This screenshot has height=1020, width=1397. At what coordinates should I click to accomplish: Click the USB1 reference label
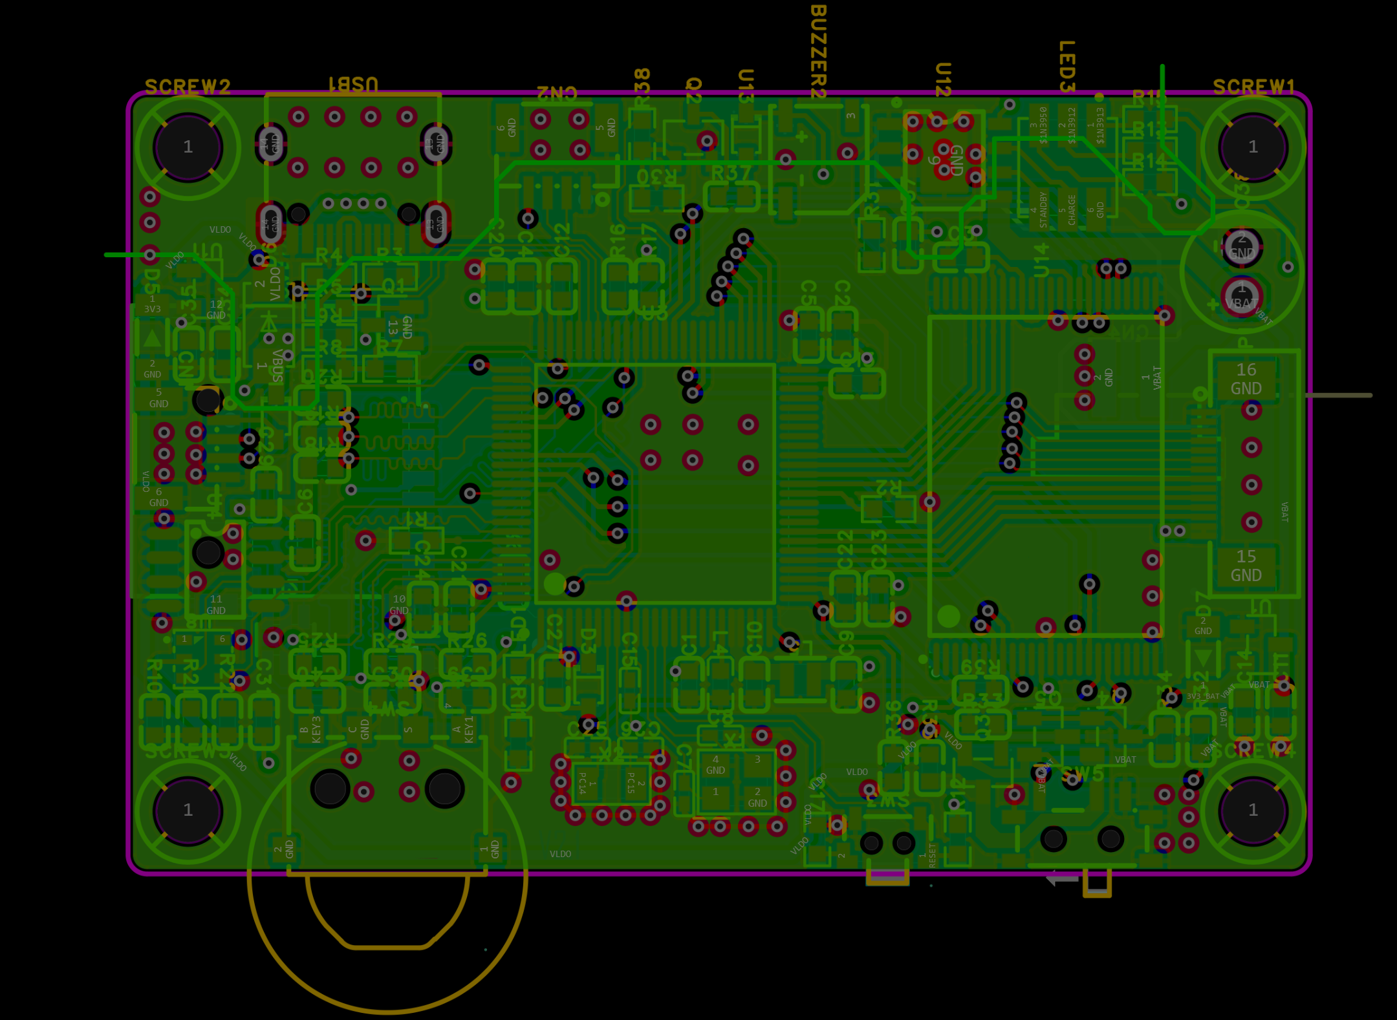(x=353, y=85)
